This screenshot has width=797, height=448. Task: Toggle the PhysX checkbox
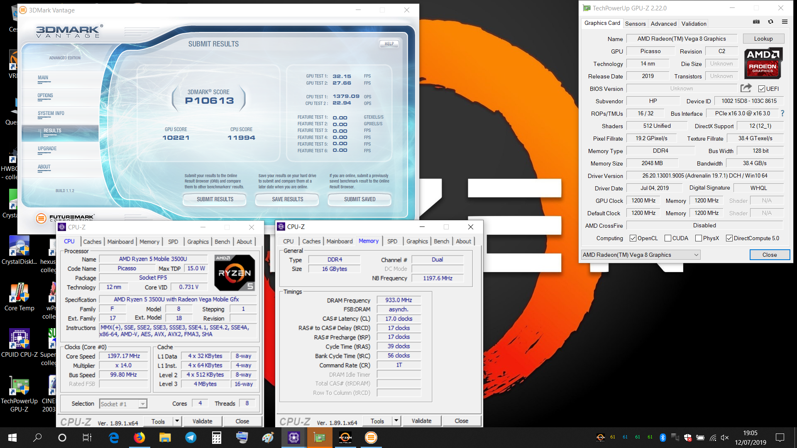click(699, 238)
